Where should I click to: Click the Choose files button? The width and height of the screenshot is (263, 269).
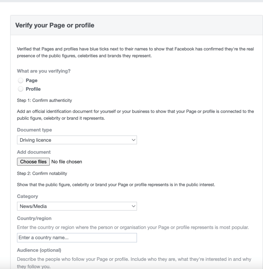coord(33,162)
